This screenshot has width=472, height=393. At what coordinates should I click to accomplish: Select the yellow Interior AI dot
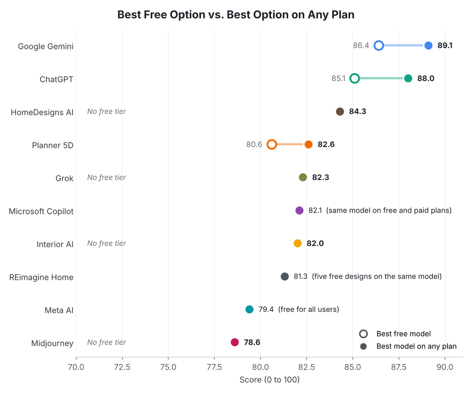pos(297,243)
